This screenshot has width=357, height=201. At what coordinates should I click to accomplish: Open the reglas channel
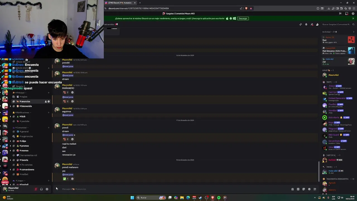point(31,97)
